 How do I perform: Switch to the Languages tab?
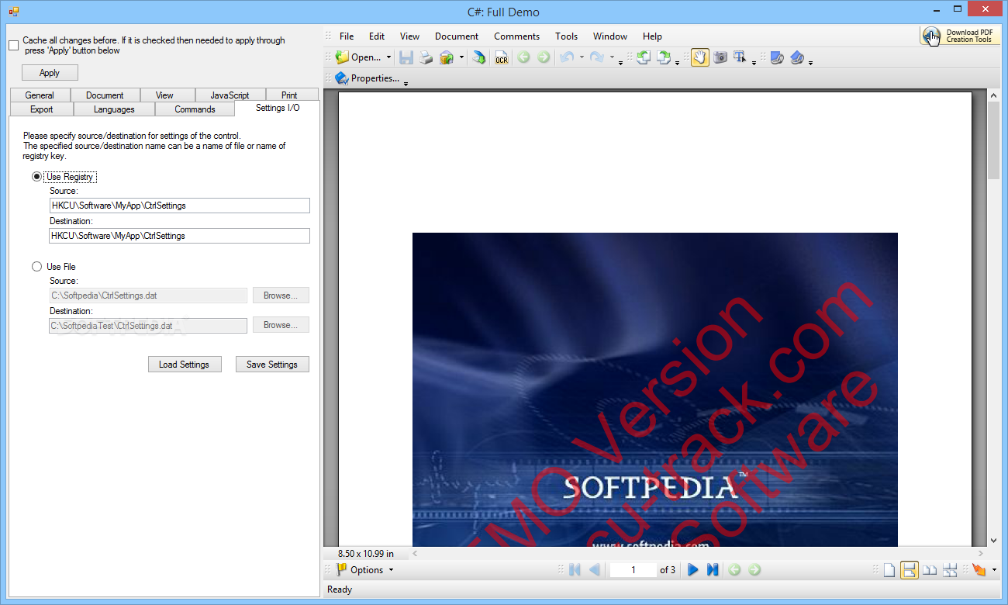point(114,109)
